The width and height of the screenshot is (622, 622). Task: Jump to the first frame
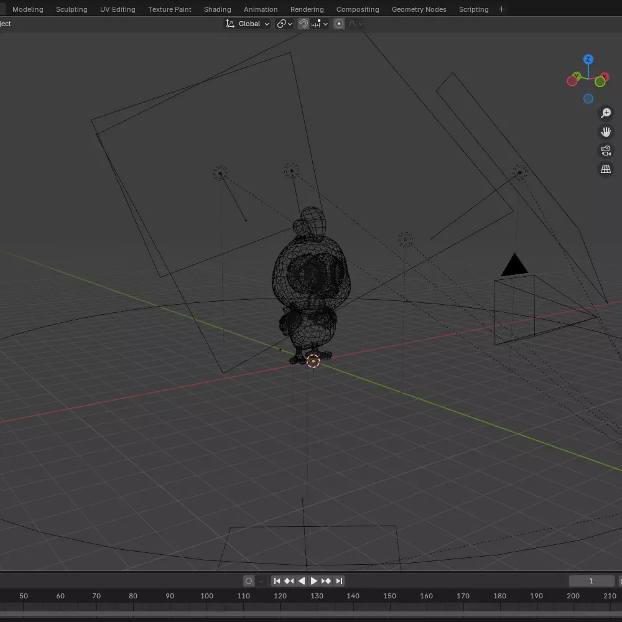pyautogui.click(x=277, y=581)
